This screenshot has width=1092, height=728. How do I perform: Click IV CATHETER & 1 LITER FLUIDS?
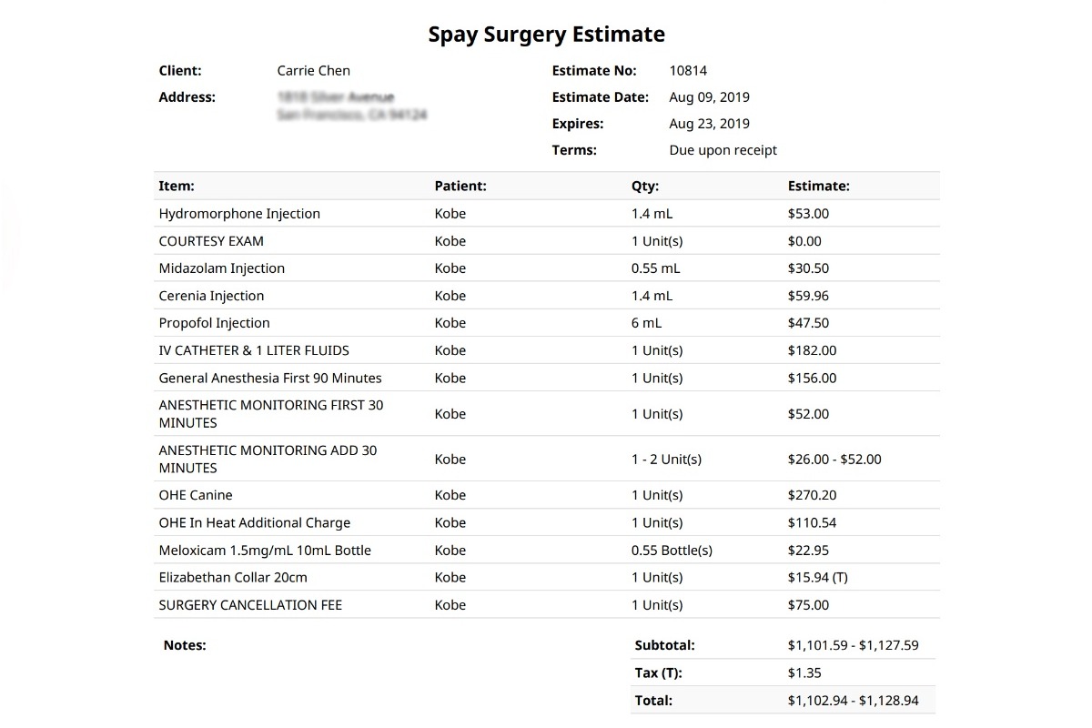(x=254, y=350)
